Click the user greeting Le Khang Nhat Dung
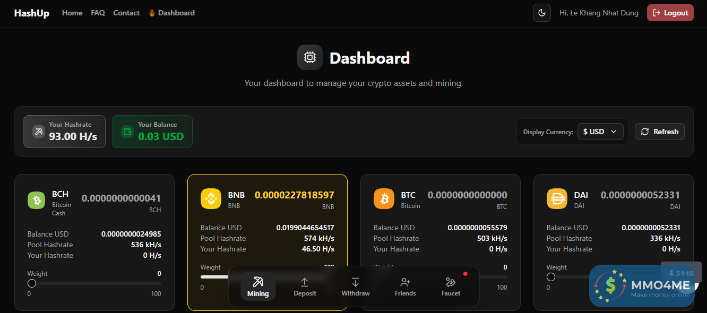The height and width of the screenshot is (313, 707). click(599, 13)
